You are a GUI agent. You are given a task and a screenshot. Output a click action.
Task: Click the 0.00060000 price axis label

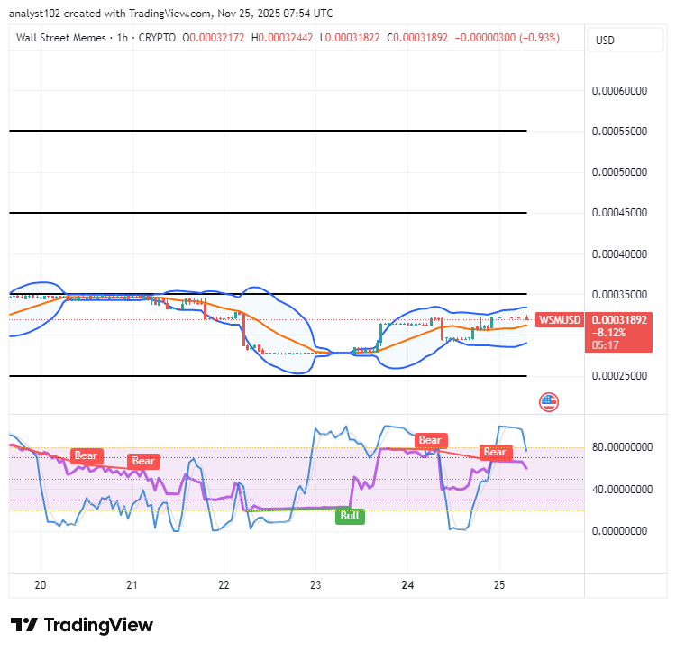[x=619, y=91]
